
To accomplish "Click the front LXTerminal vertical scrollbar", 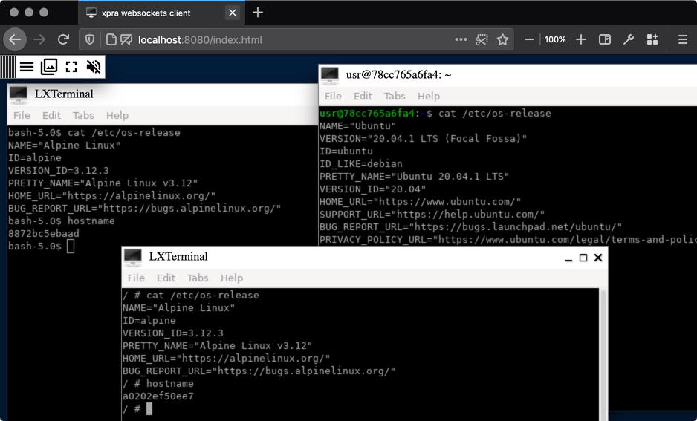I will click(603, 354).
